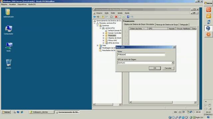Click Cancelar in Novo GPO dialog
This screenshot has width=213, height=119.
(168, 68)
